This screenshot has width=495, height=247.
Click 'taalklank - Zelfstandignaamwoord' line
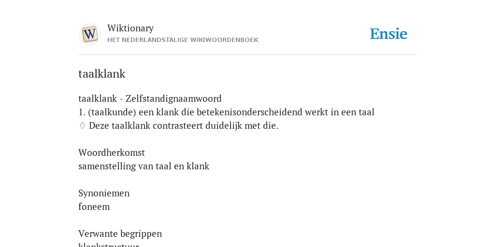click(x=150, y=98)
